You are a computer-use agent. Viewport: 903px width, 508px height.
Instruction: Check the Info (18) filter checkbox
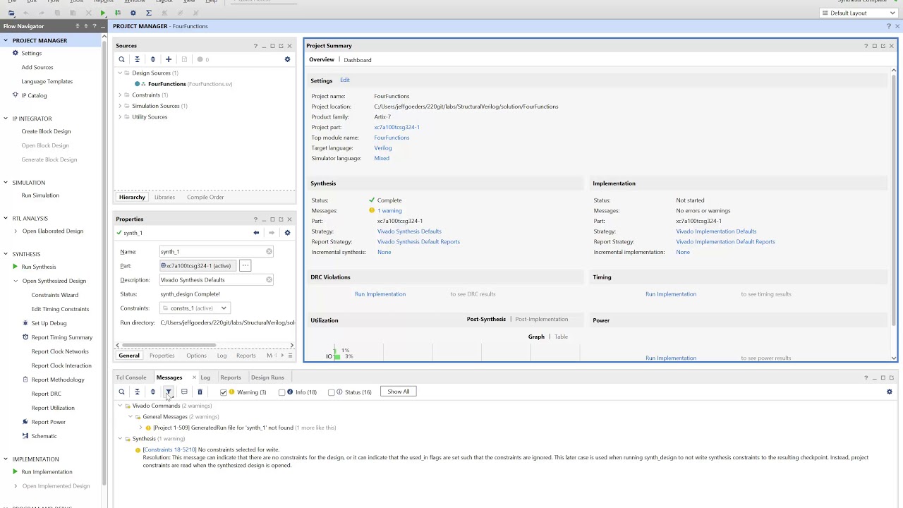tap(281, 392)
